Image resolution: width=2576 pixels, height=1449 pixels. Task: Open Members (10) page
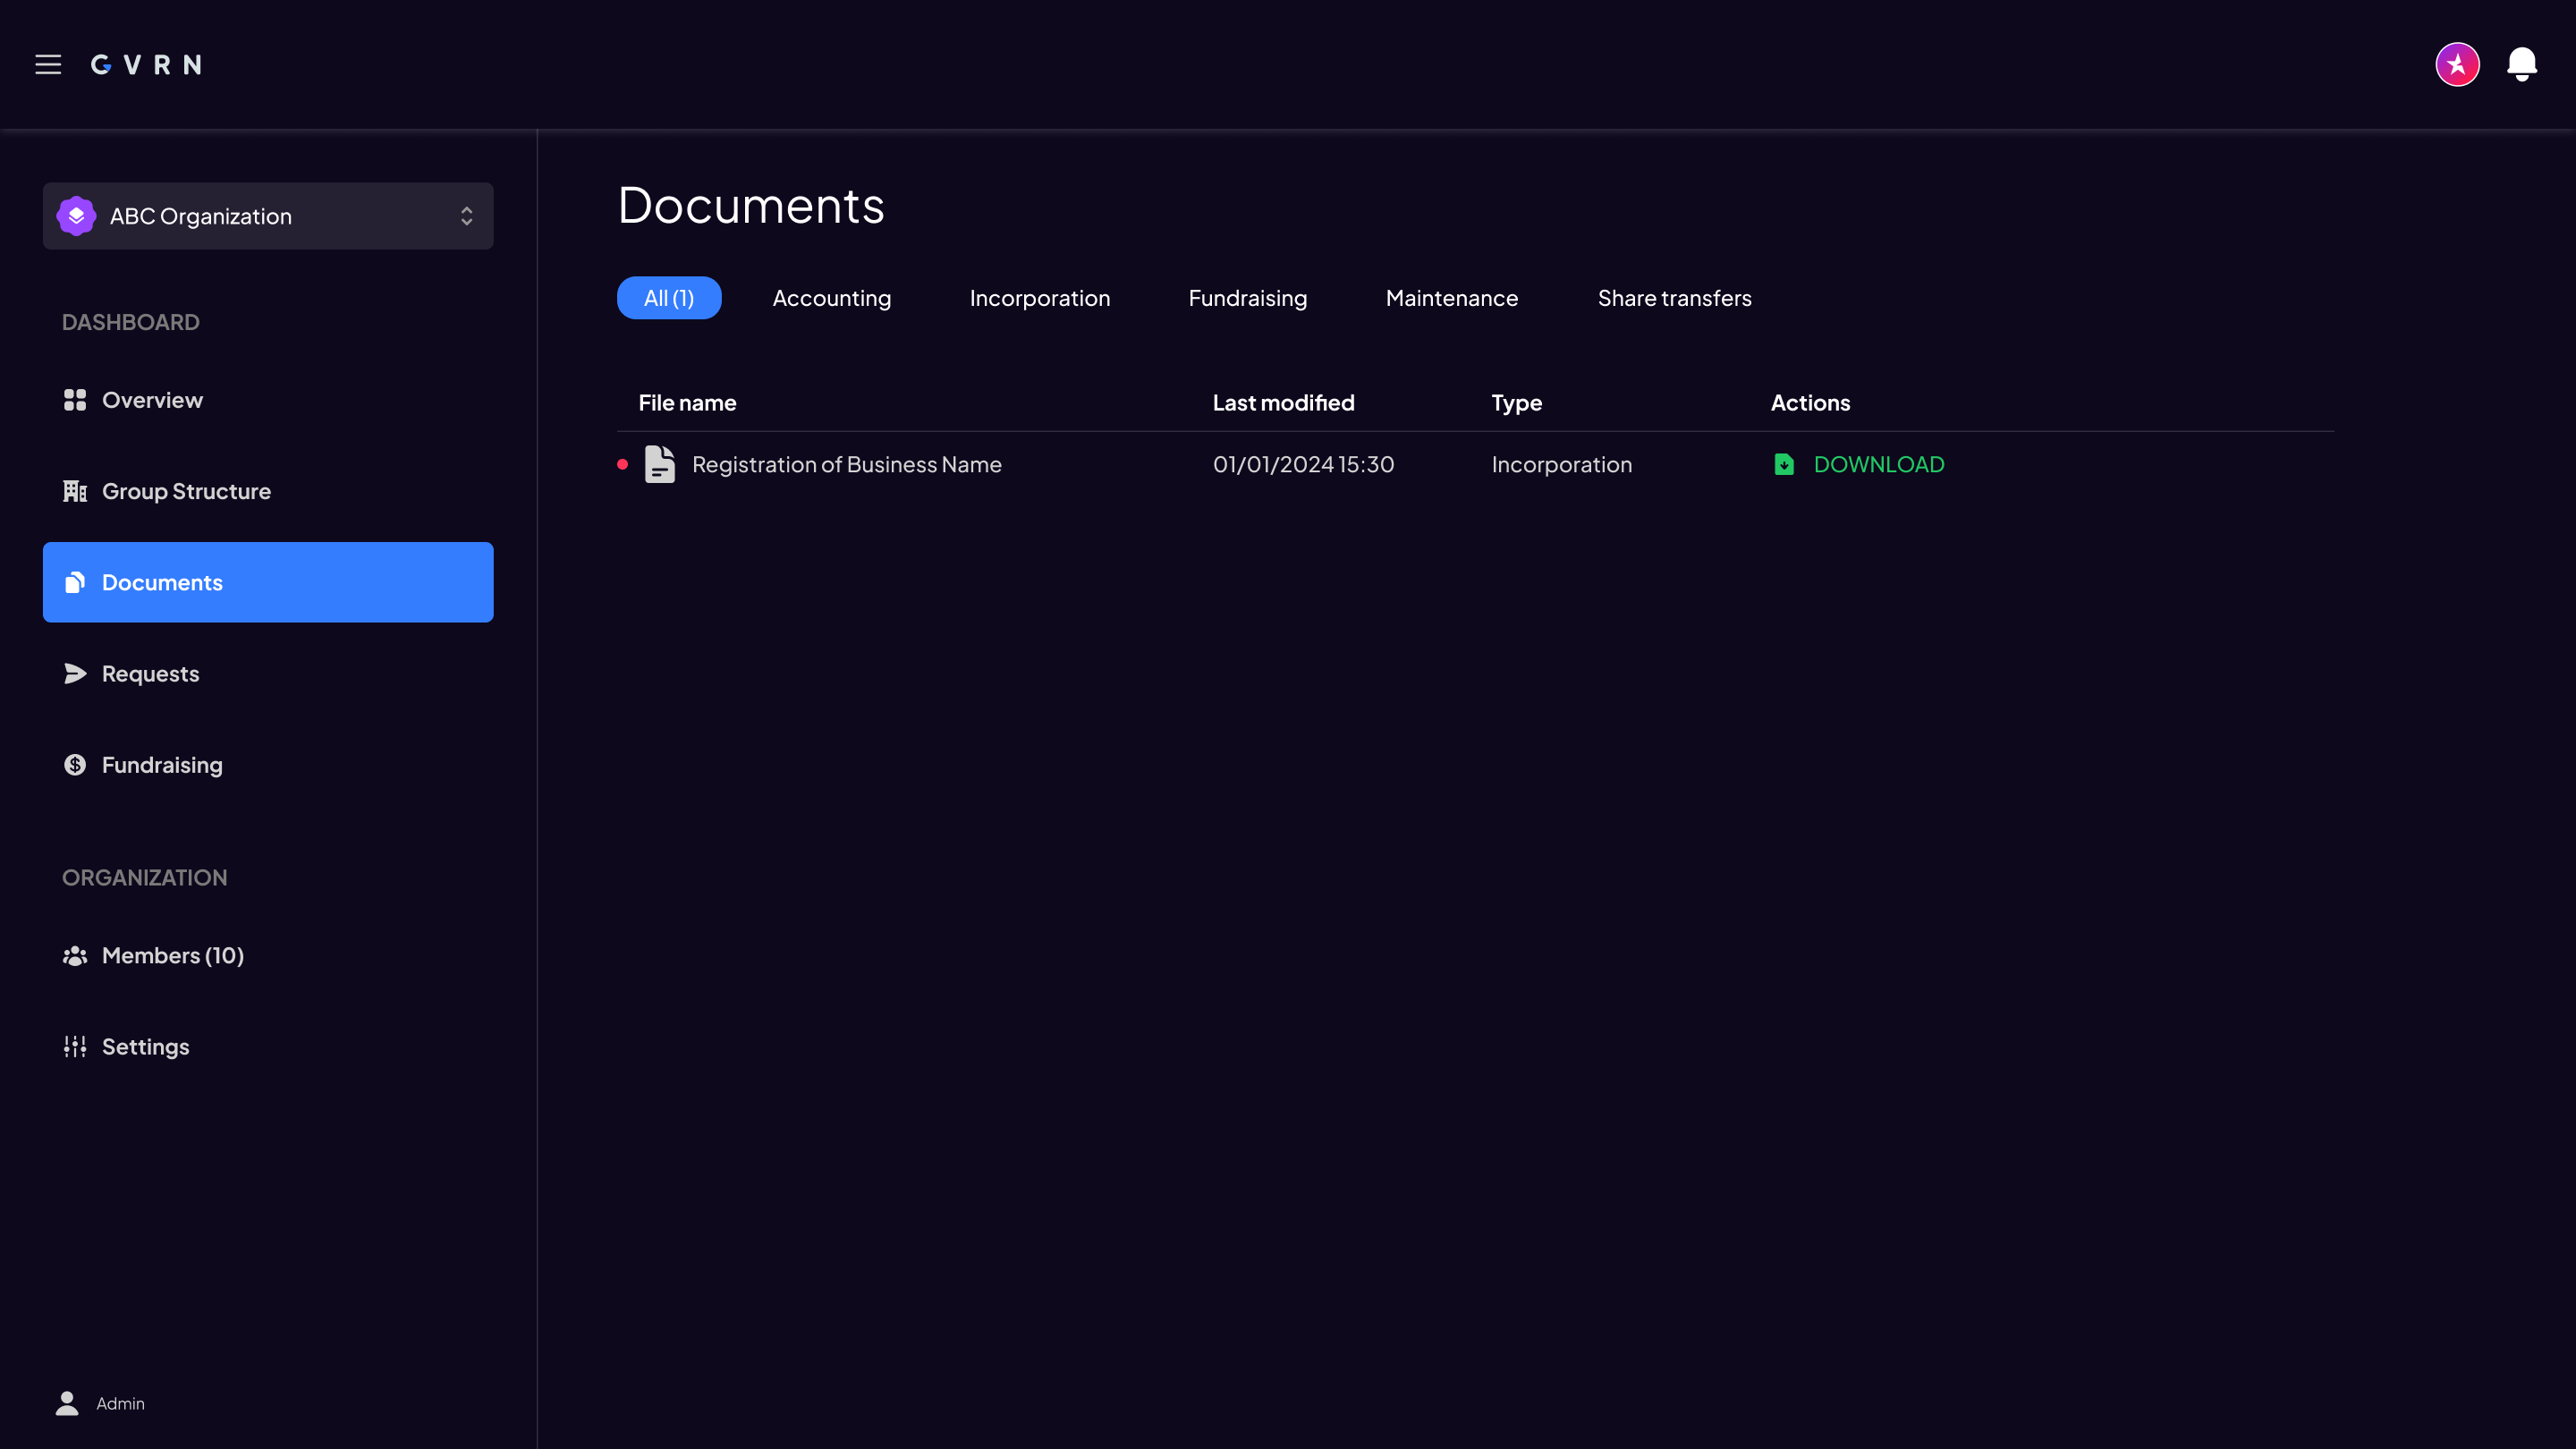268,956
